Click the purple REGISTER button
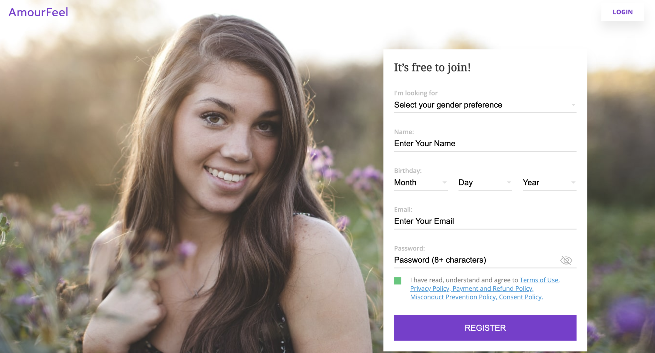The image size is (655, 353). click(x=485, y=328)
